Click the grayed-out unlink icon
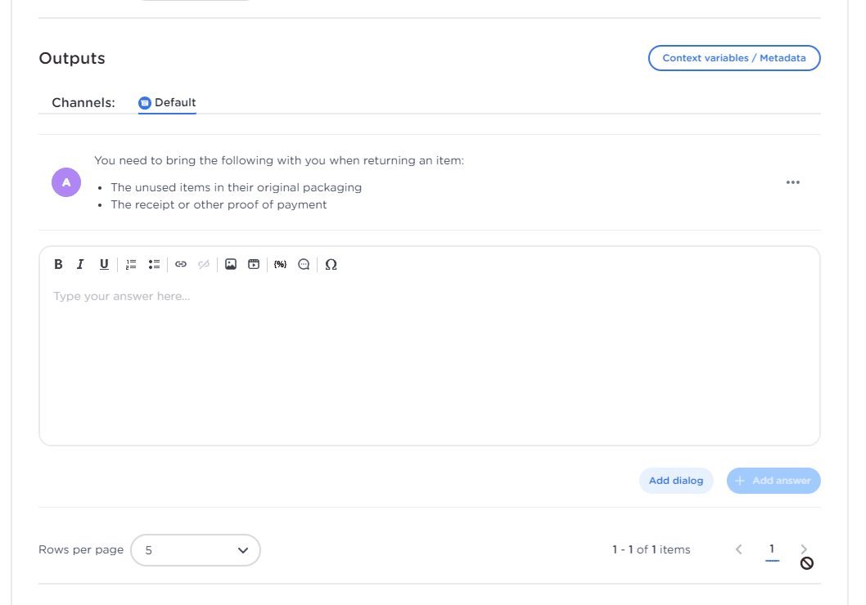The height and width of the screenshot is (605, 866). (x=204, y=264)
